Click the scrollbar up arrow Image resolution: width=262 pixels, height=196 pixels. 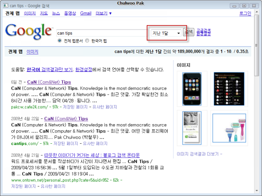pyautogui.click(x=256, y=12)
